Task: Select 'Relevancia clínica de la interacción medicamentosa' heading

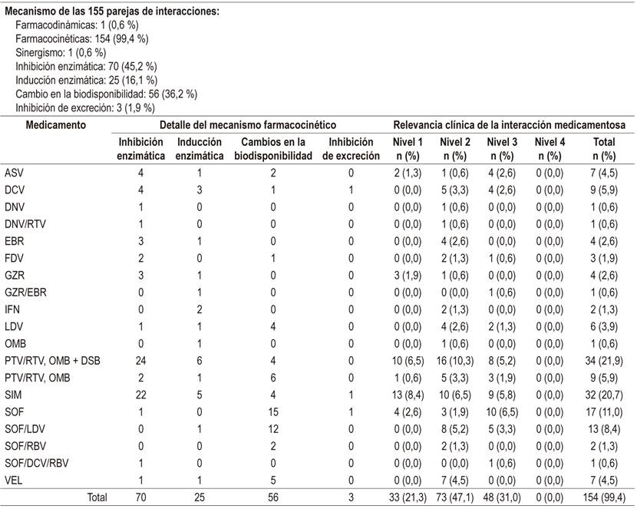Action: pyautogui.click(x=509, y=124)
